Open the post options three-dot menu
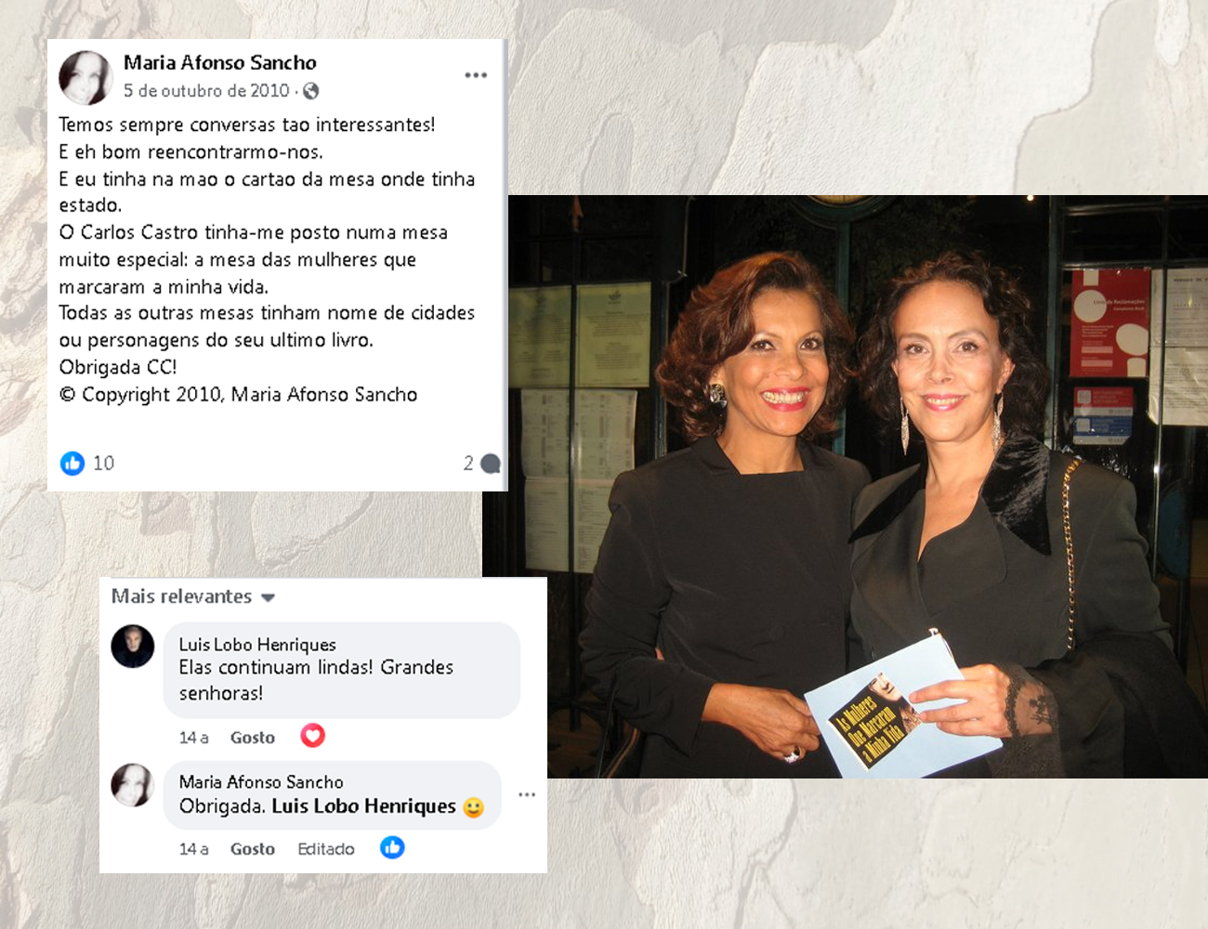The width and height of the screenshot is (1208, 929). [x=476, y=75]
